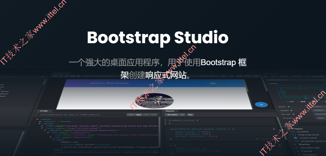This screenshot has height=156, width=326.
Task: Click the Create button in Styles
Action: (x=172, y=115)
